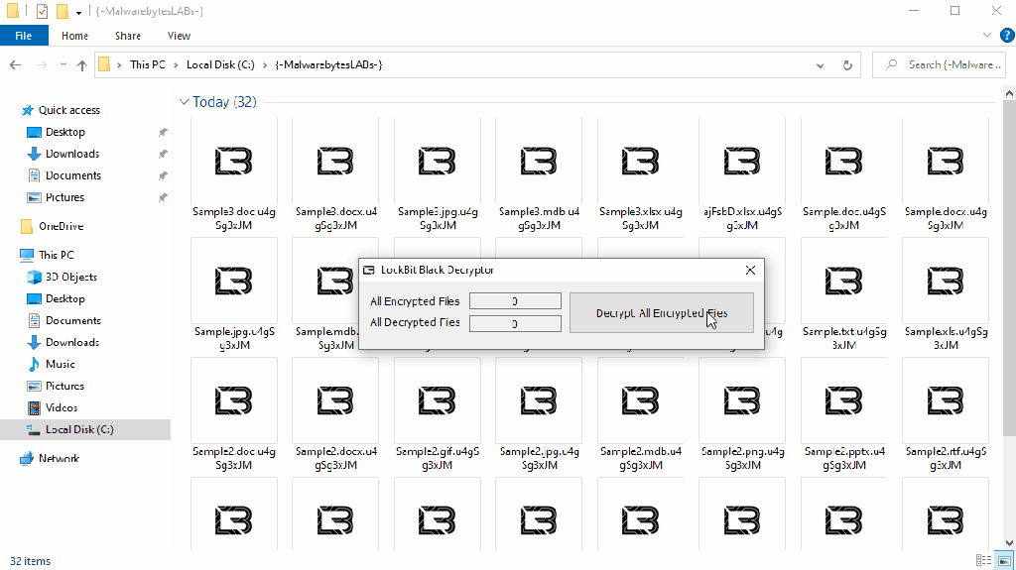Open the Home ribbon tab

(74, 36)
